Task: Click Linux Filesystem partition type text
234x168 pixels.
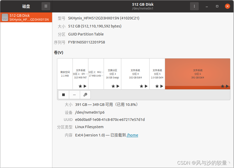Action: click(x=89, y=127)
